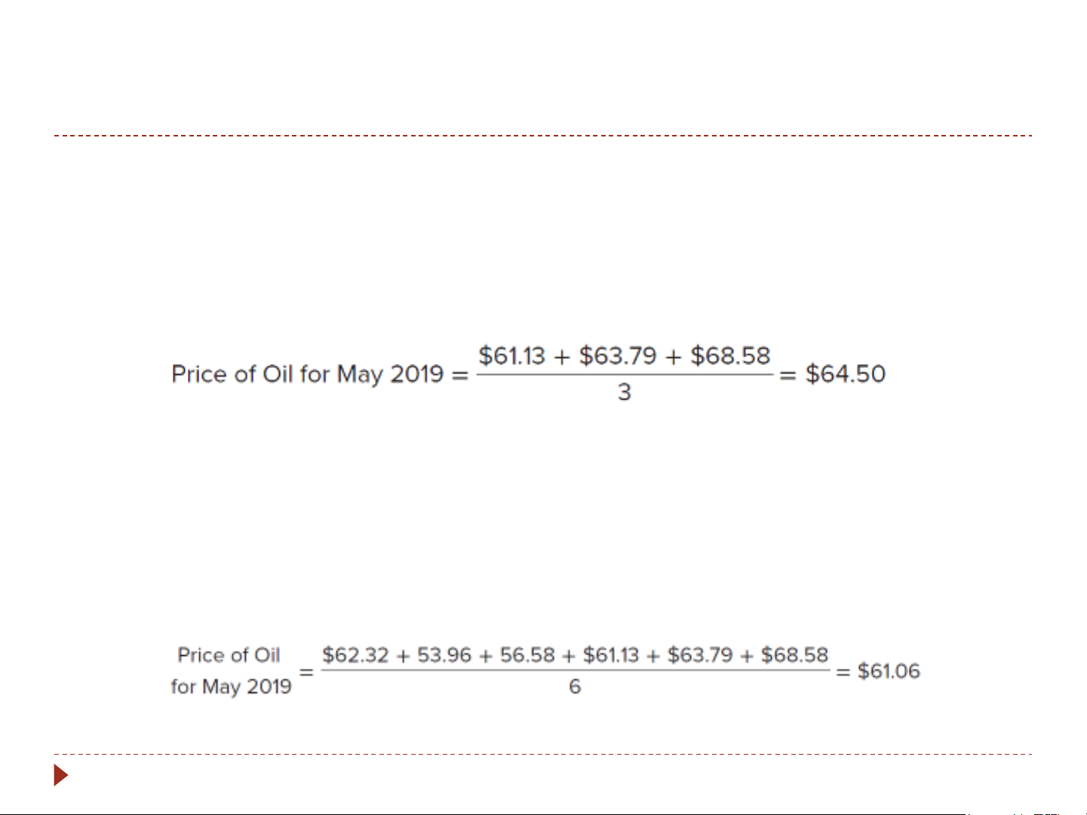Click $63.79 in the six-month formula
This screenshot has height=815, width=1087.
700,655
